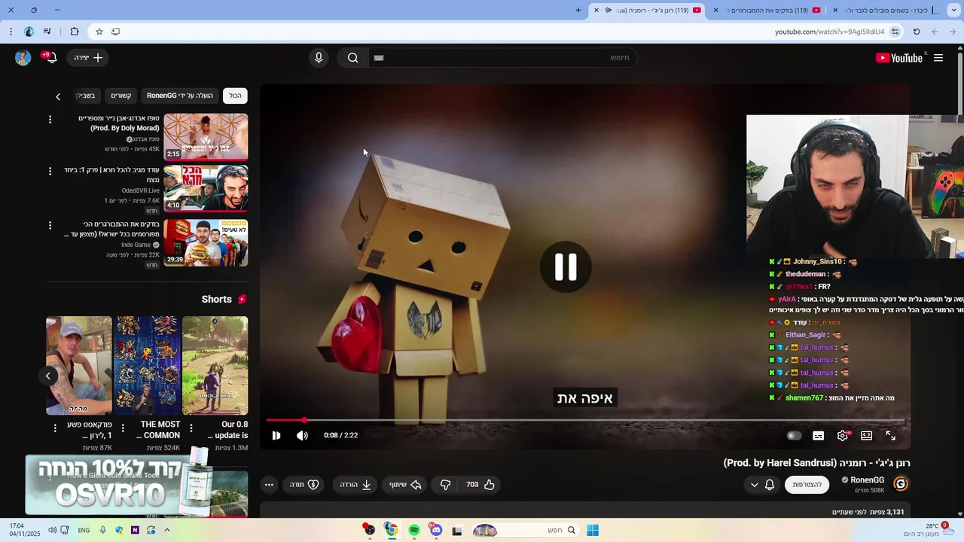
Task: Open the browser media control icon
Action: pyautogui.click(x=47, y=32)
